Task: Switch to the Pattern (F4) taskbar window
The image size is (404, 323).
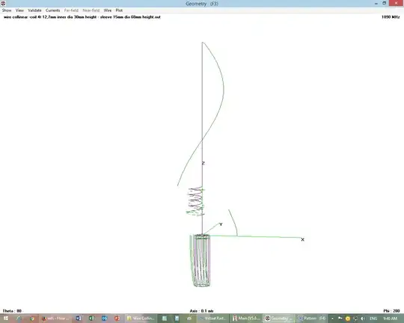Action: click(312, 319)
